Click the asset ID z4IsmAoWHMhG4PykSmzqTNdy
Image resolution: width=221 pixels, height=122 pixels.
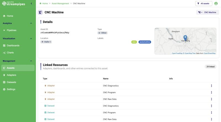55,33
